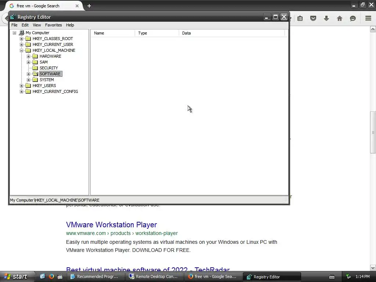376x282 pixels.
Task: Expand the SAM subkey
Action: (28, 62)
